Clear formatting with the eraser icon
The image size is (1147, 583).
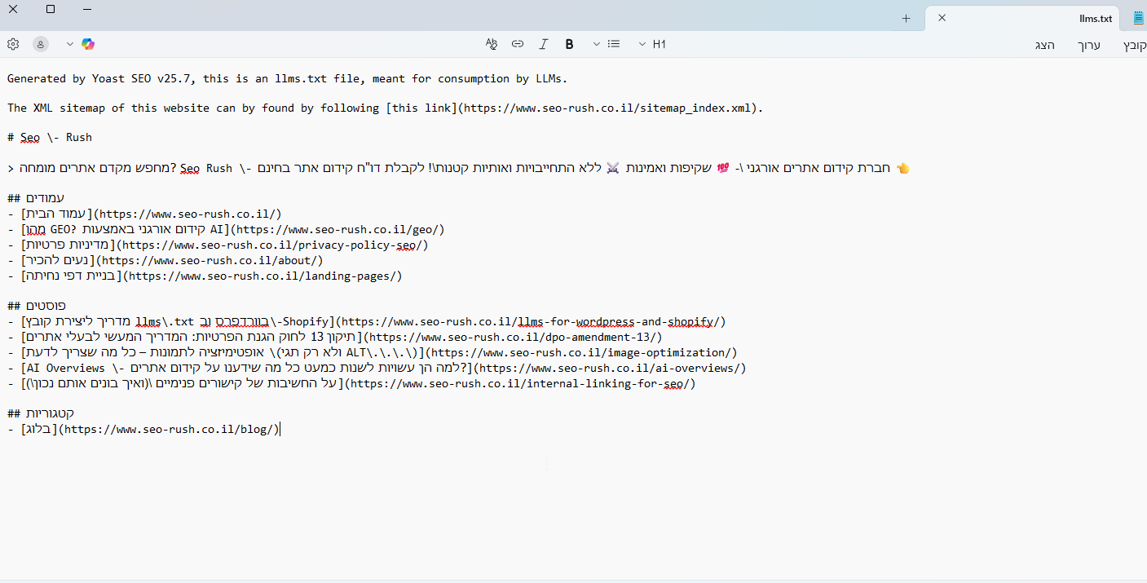[x=491, y=44]
